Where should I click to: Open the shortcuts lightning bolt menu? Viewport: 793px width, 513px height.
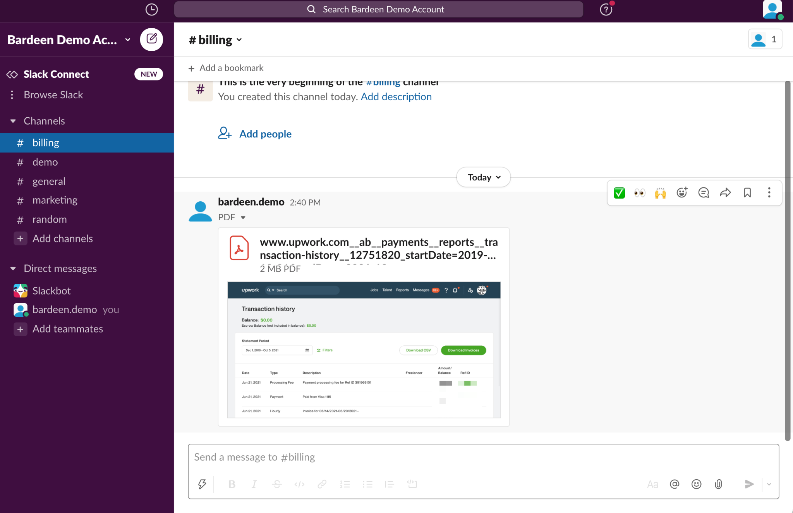(202, 484)
